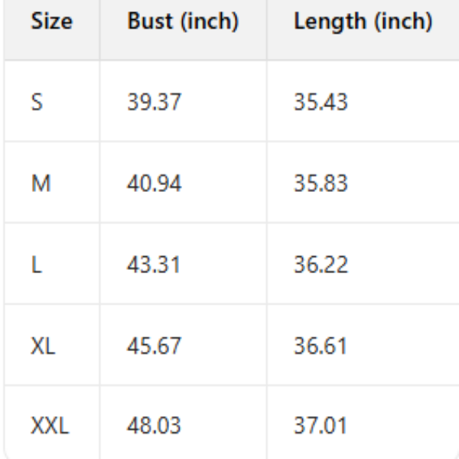Click length value 37.01
Screen dimensions: 459x459
pyautogui.click(x=321, y=426)
